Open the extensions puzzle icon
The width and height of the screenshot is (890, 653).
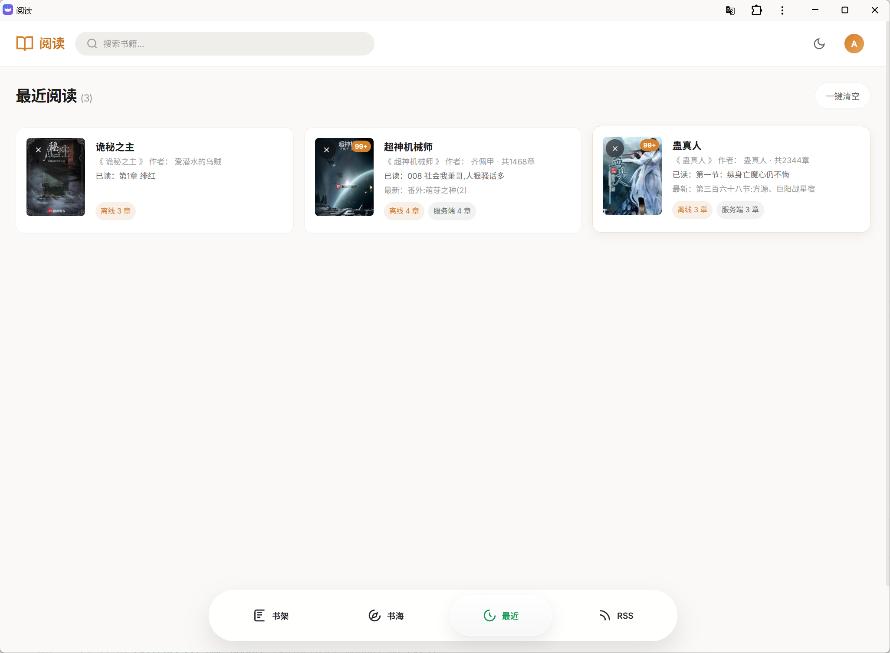tap(756, 10)
